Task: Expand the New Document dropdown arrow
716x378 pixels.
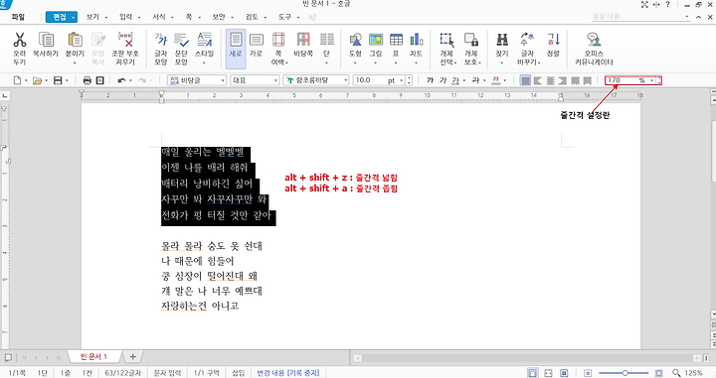Action: pyautogui.click(x=26, y=80)
